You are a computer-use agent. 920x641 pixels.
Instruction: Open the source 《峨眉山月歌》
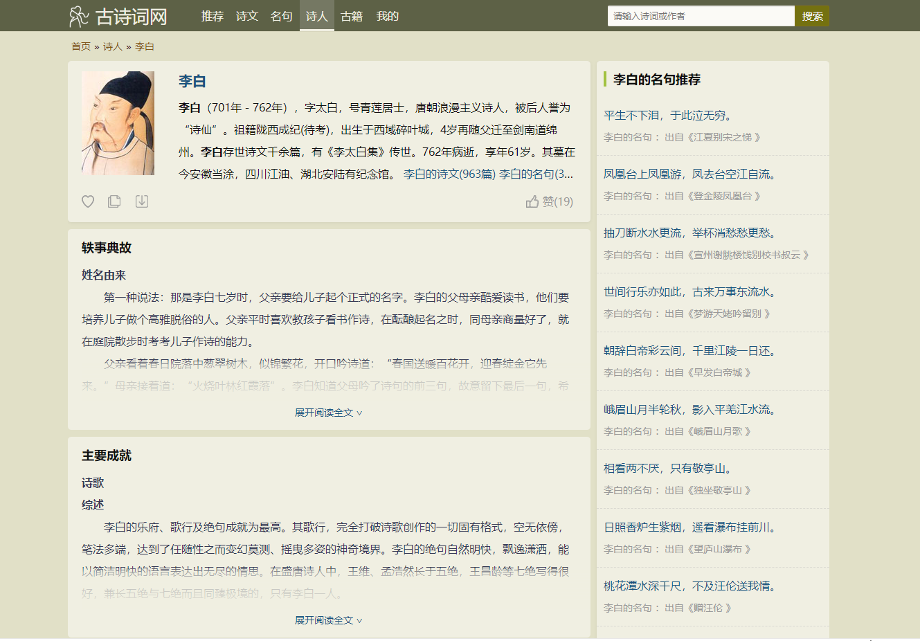718,431
